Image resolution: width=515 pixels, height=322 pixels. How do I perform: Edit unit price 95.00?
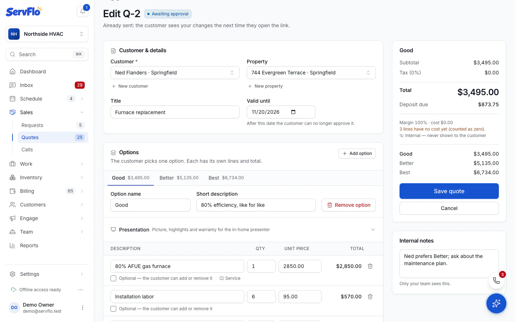(300, 297)
